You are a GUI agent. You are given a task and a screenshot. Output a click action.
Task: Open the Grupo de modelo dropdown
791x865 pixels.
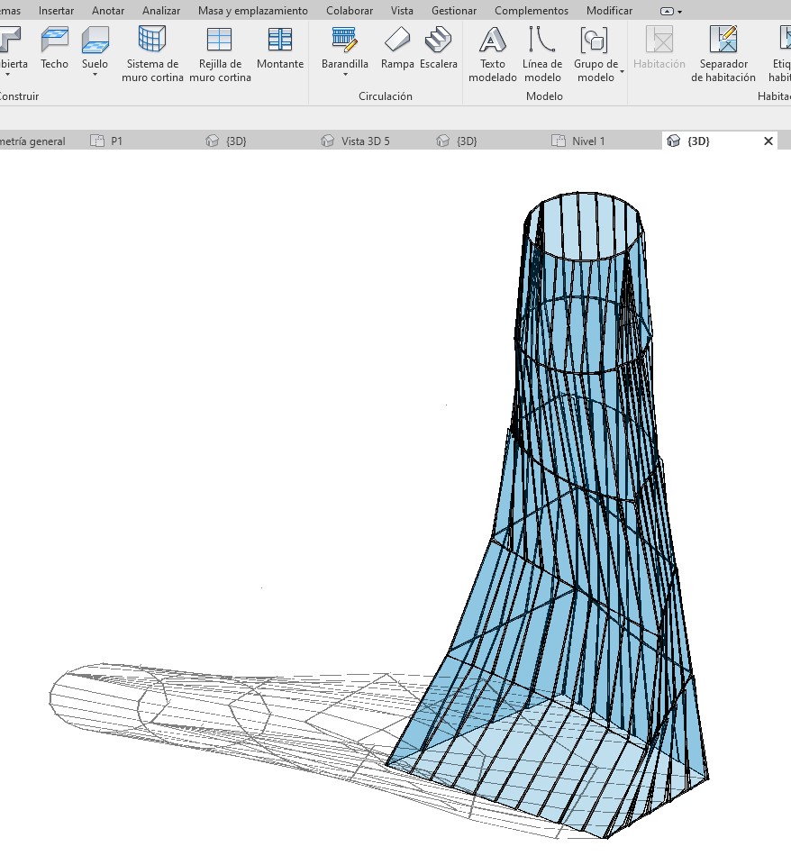tap(622, 77)
